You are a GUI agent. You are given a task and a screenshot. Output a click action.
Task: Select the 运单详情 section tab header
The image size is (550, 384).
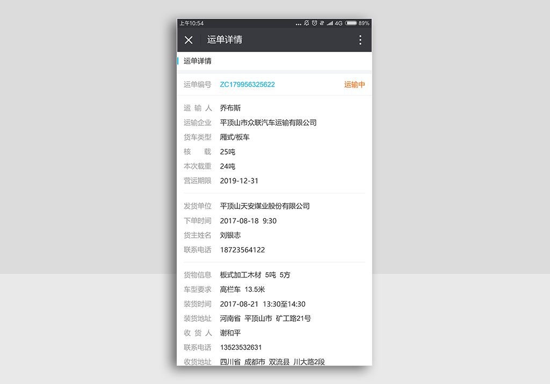(198, 61)
